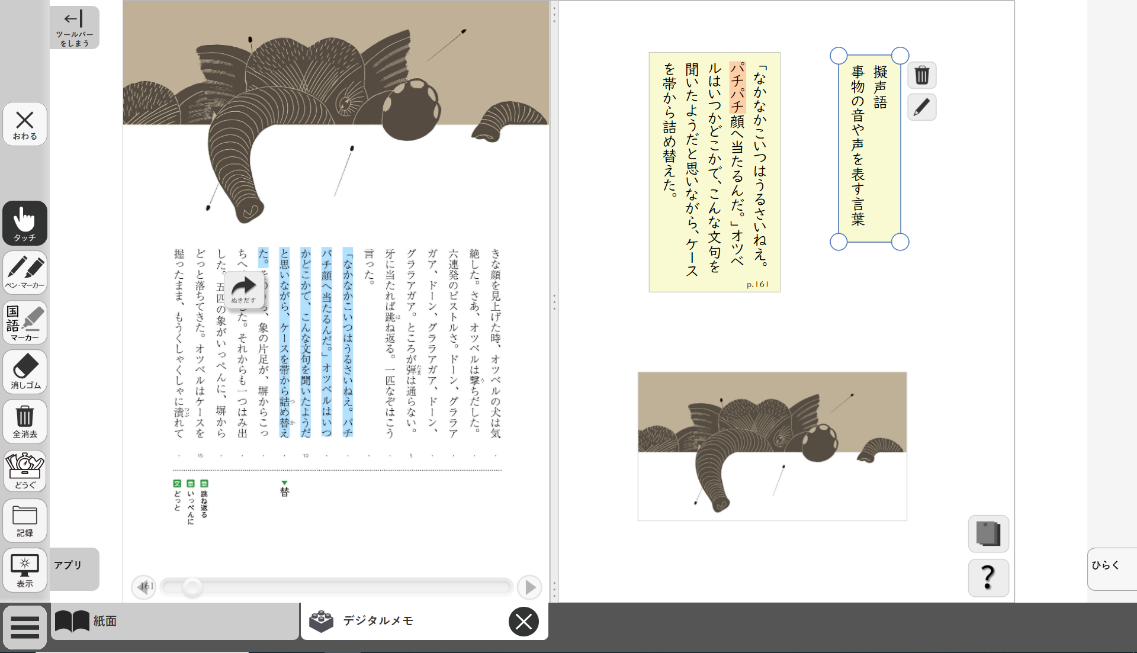Select the quoted text card p.161
The height and width of the screenshot is (653, 1137).
point(715,172)
